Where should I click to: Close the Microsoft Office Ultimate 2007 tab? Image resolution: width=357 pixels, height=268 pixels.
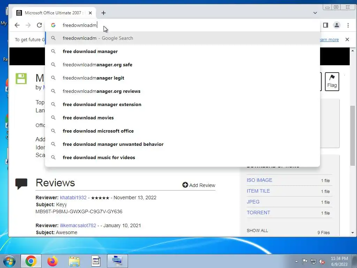[x=90, y=13]
